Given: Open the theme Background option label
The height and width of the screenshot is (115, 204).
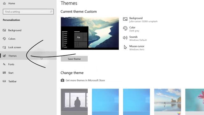Looking at the screenshot, I should tap(136, 18).
